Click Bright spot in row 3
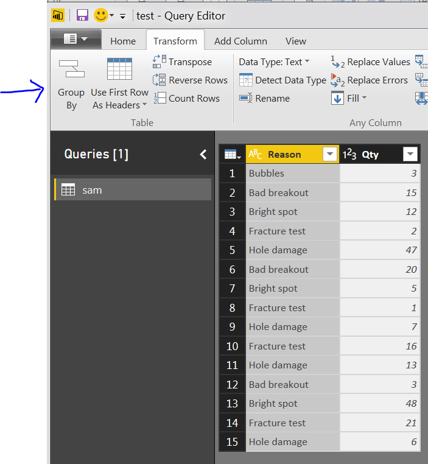Screen dimensions: 428x464 coord(292,212)
